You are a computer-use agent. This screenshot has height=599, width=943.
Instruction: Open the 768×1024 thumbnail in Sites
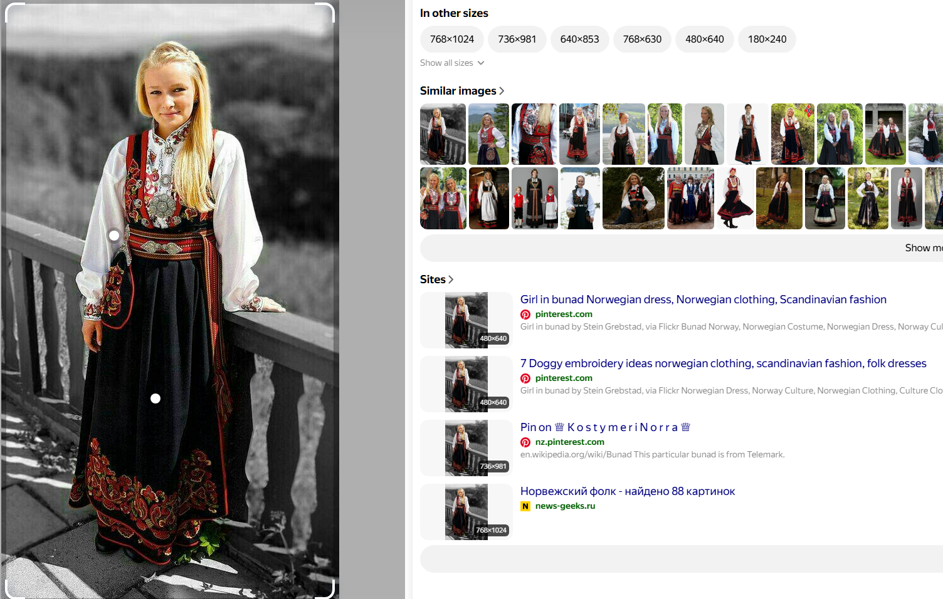[466, 512]
